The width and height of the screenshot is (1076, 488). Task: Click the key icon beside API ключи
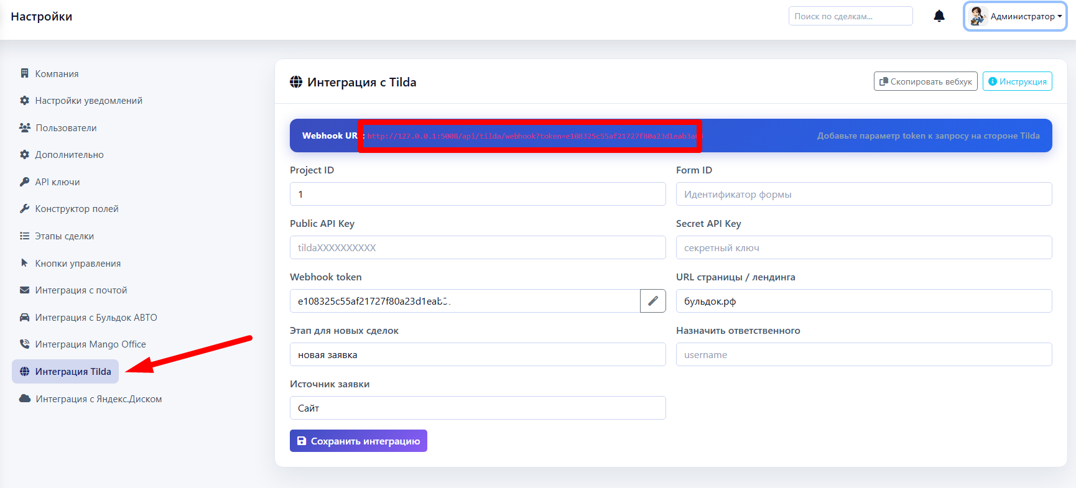coord(24,182)
